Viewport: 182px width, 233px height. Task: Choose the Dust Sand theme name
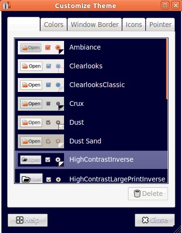coord(85,141)
